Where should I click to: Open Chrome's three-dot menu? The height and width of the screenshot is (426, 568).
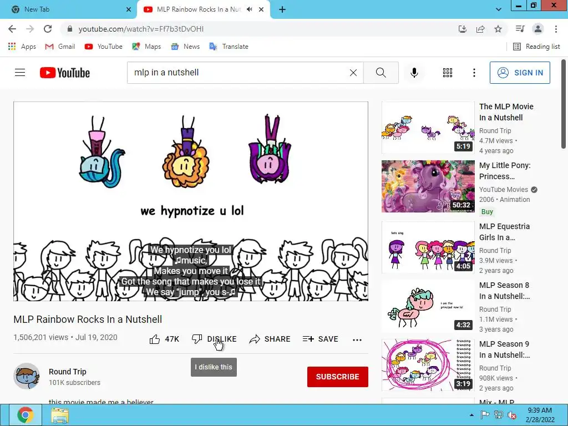click(x=556, y=29)
